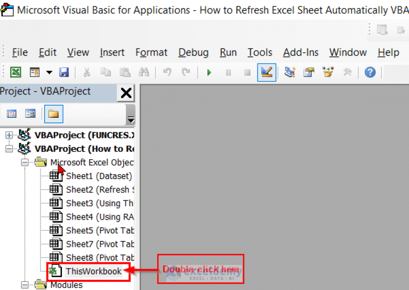Click the Find binoculars icon
The image size is (409, 290).
[144, 72]
